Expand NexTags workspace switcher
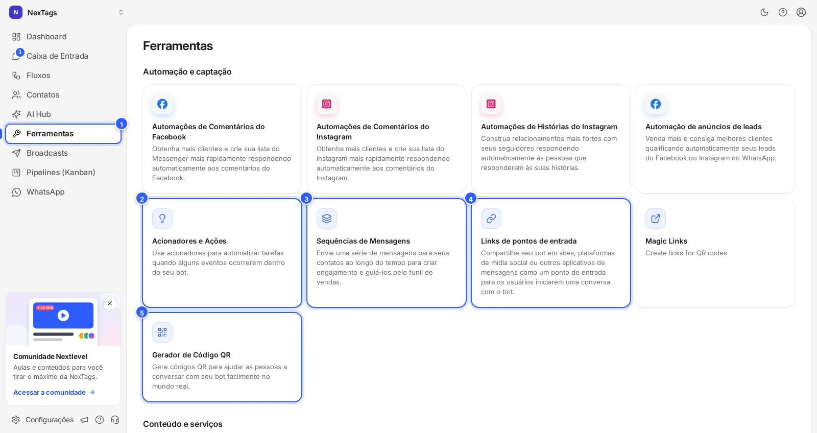 pos(121,12)
